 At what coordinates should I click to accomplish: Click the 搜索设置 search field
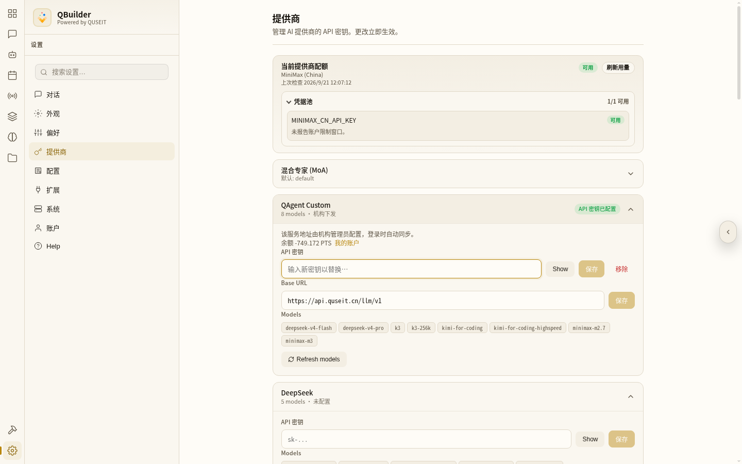[102, 72]
